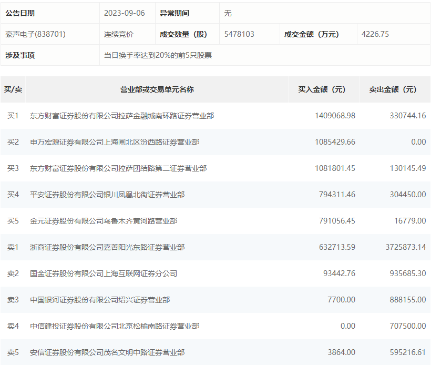
Task: Click the 营业部或交易单元名称 column header
Action: tap(157, 89)
